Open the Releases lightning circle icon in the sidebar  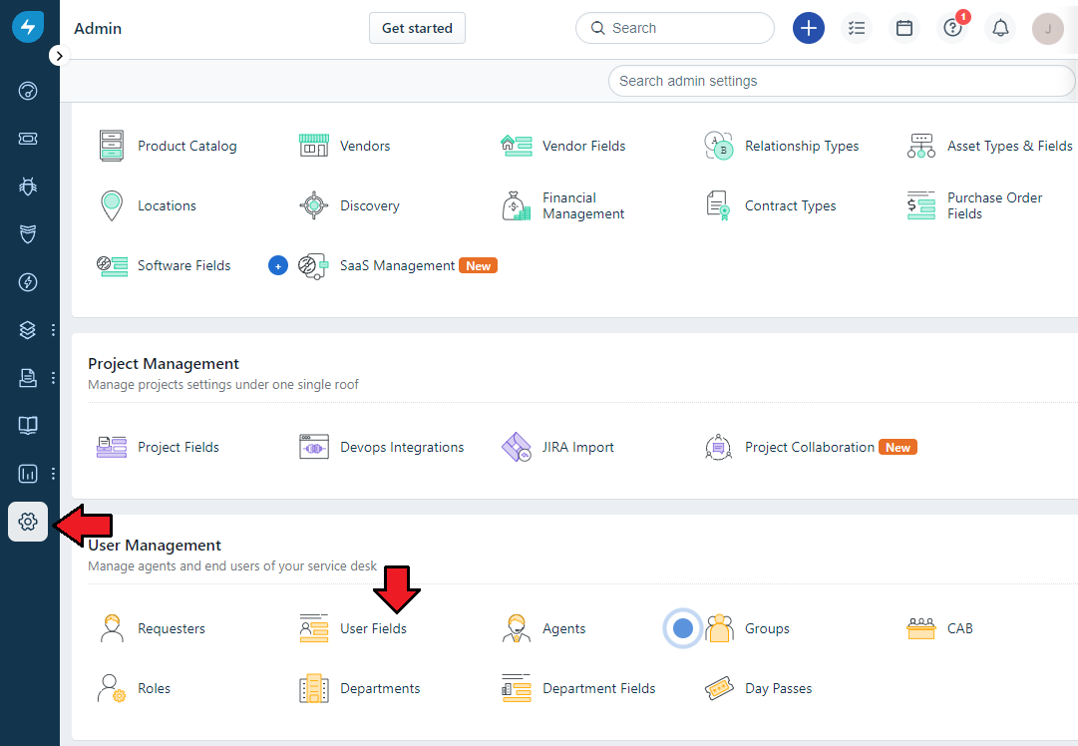pos(28,282)
